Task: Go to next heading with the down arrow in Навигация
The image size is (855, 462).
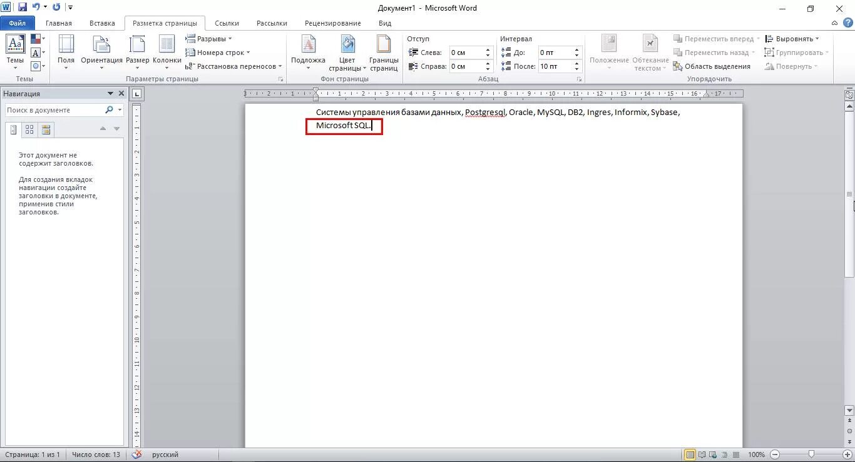Action: click(116, 128)
